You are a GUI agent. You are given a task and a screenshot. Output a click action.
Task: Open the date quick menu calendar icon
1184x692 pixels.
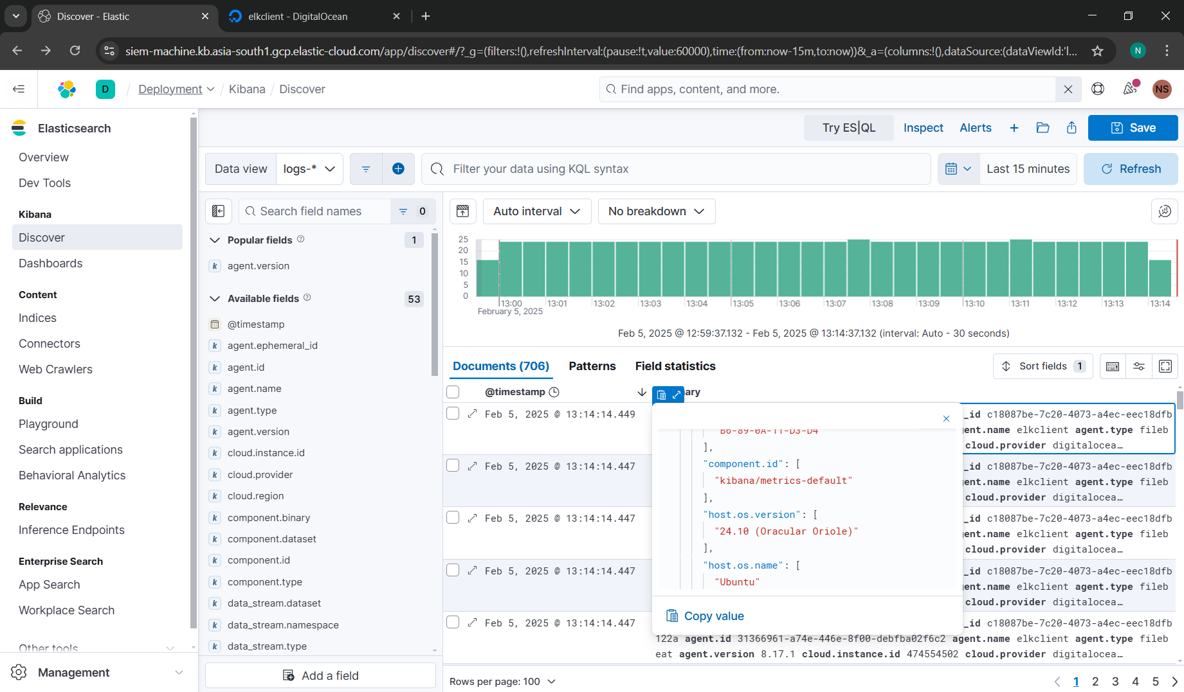pos(958,169)
